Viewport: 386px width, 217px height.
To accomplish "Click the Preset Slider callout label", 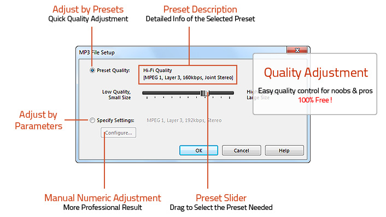I will tap(221, 198).
